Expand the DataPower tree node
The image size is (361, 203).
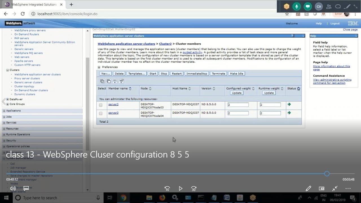[x=8, y=99]
